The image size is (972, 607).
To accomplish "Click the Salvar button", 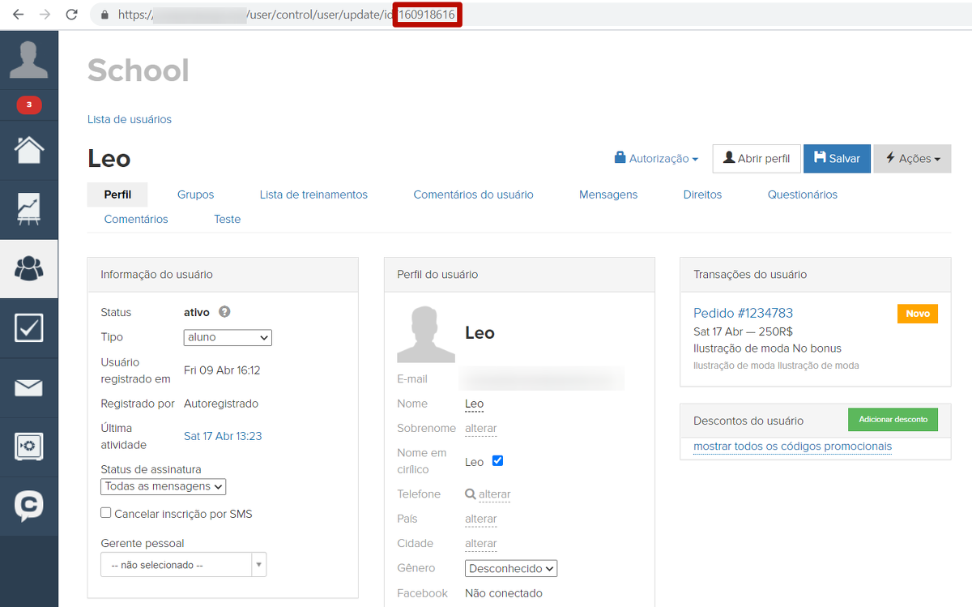I will point(837,159).
